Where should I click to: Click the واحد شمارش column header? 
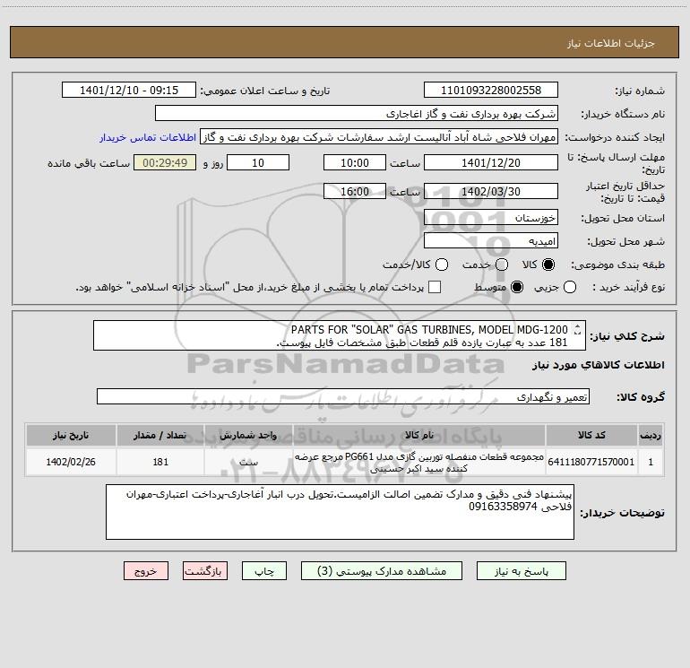(248, 435)
